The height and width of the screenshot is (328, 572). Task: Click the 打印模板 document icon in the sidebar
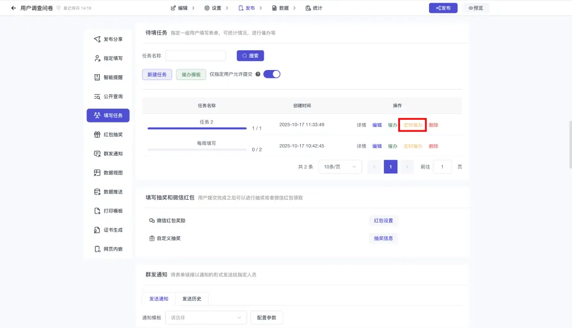[97, 211]
